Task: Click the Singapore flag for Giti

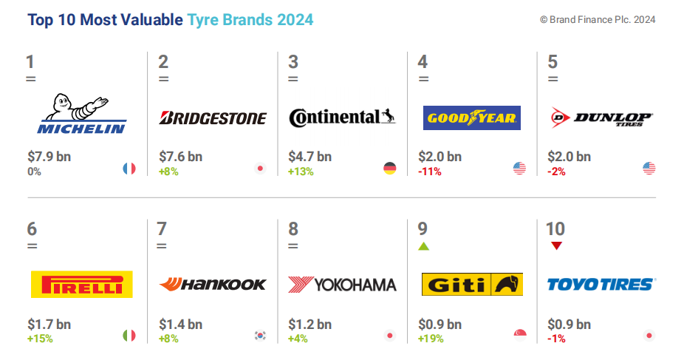Action: coord(520,335)
